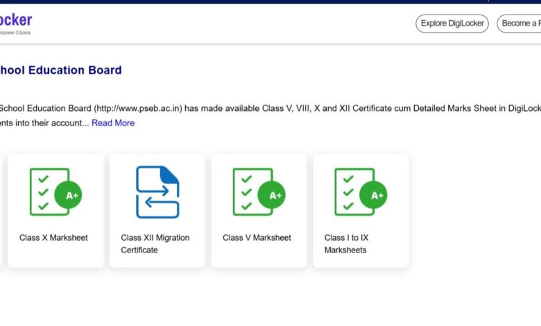Click the Explore DigiLocker button

pos(452,24)
